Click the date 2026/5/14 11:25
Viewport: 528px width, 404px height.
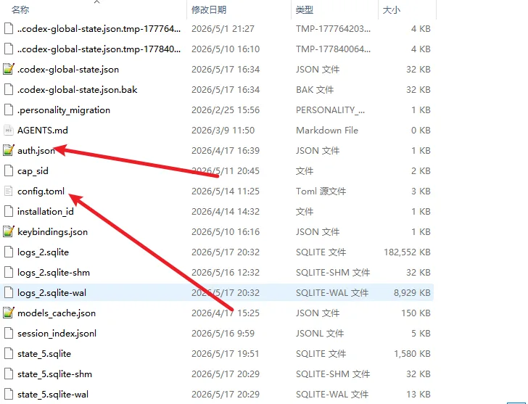tap(226, 191)
